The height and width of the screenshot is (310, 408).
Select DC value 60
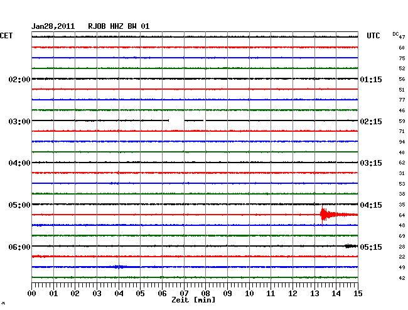click(x=402, y=48)
